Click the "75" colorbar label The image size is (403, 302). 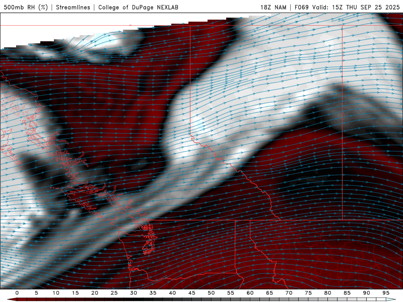coord(308,293)
